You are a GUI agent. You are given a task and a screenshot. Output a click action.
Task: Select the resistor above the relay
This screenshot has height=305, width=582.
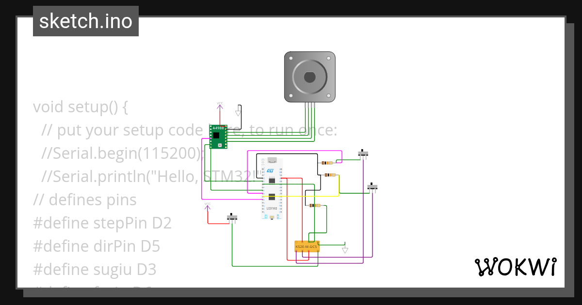click(x=314, y=205)
